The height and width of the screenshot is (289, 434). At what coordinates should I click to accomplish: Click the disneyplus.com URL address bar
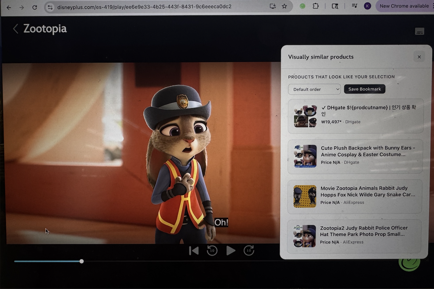pyautogui.click(x=144, y=7)
